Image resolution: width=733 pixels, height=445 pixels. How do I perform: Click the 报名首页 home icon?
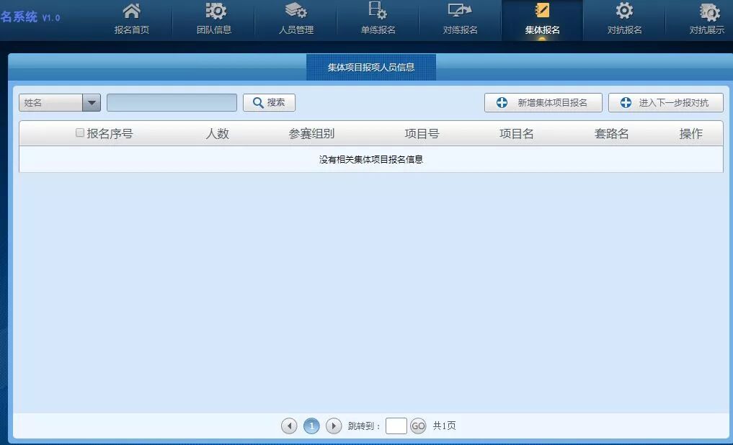pos(131,12)
